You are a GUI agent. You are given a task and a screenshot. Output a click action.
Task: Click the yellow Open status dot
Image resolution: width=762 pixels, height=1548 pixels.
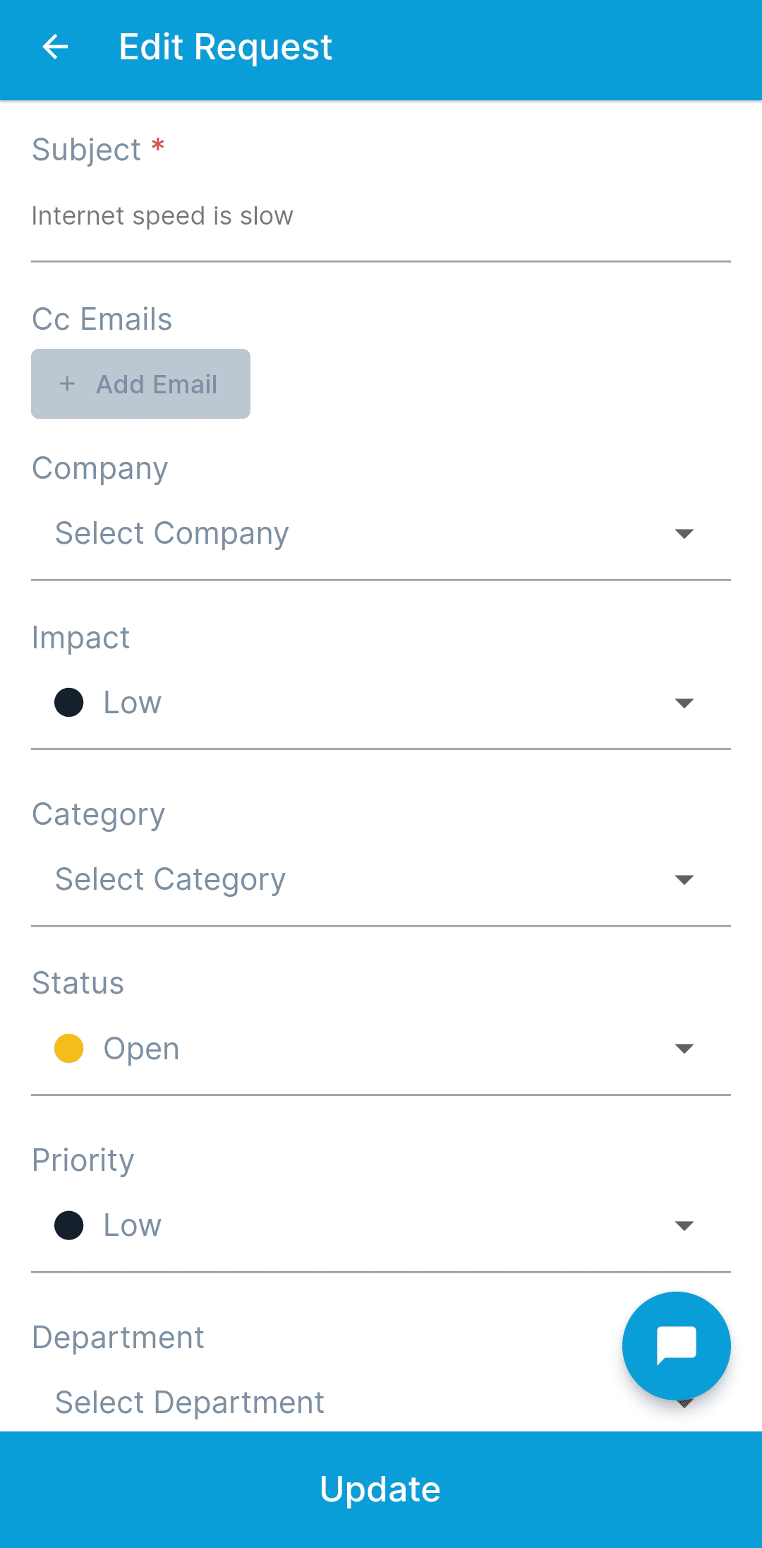tap(69, 1049)
